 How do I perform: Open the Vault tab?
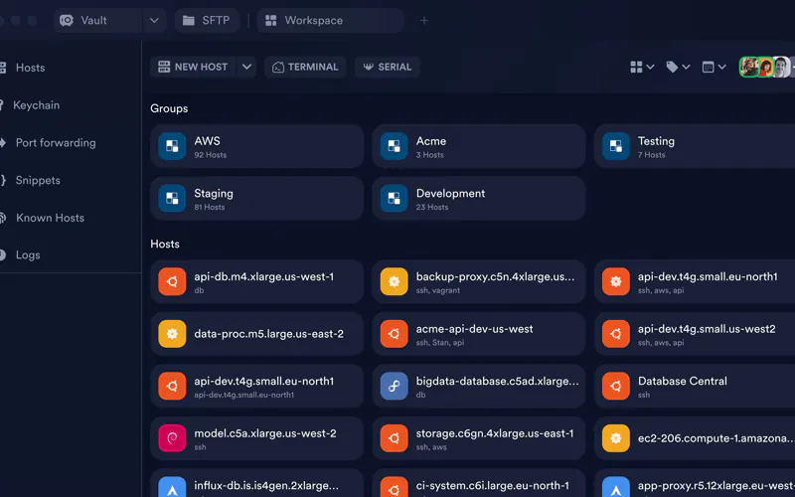[x=97, y=20]
